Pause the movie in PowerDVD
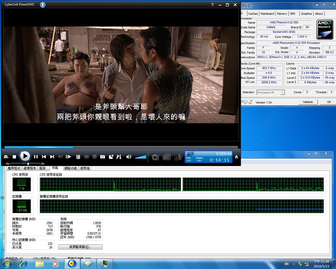This screenshot has height=269, width=336. (x=36, y=157)
